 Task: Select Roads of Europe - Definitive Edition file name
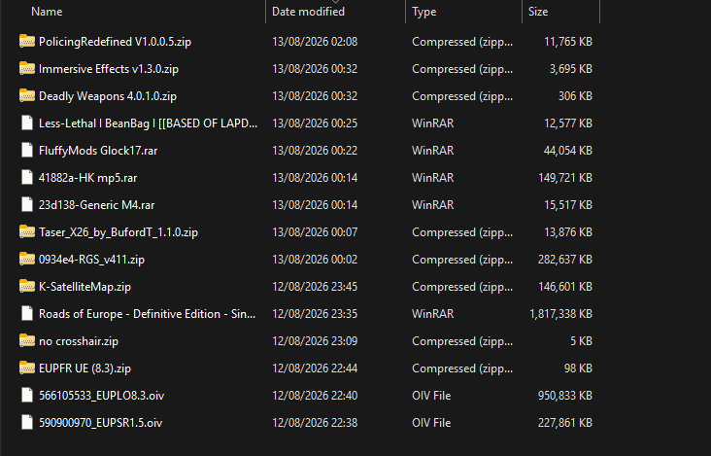click(148, 314)
